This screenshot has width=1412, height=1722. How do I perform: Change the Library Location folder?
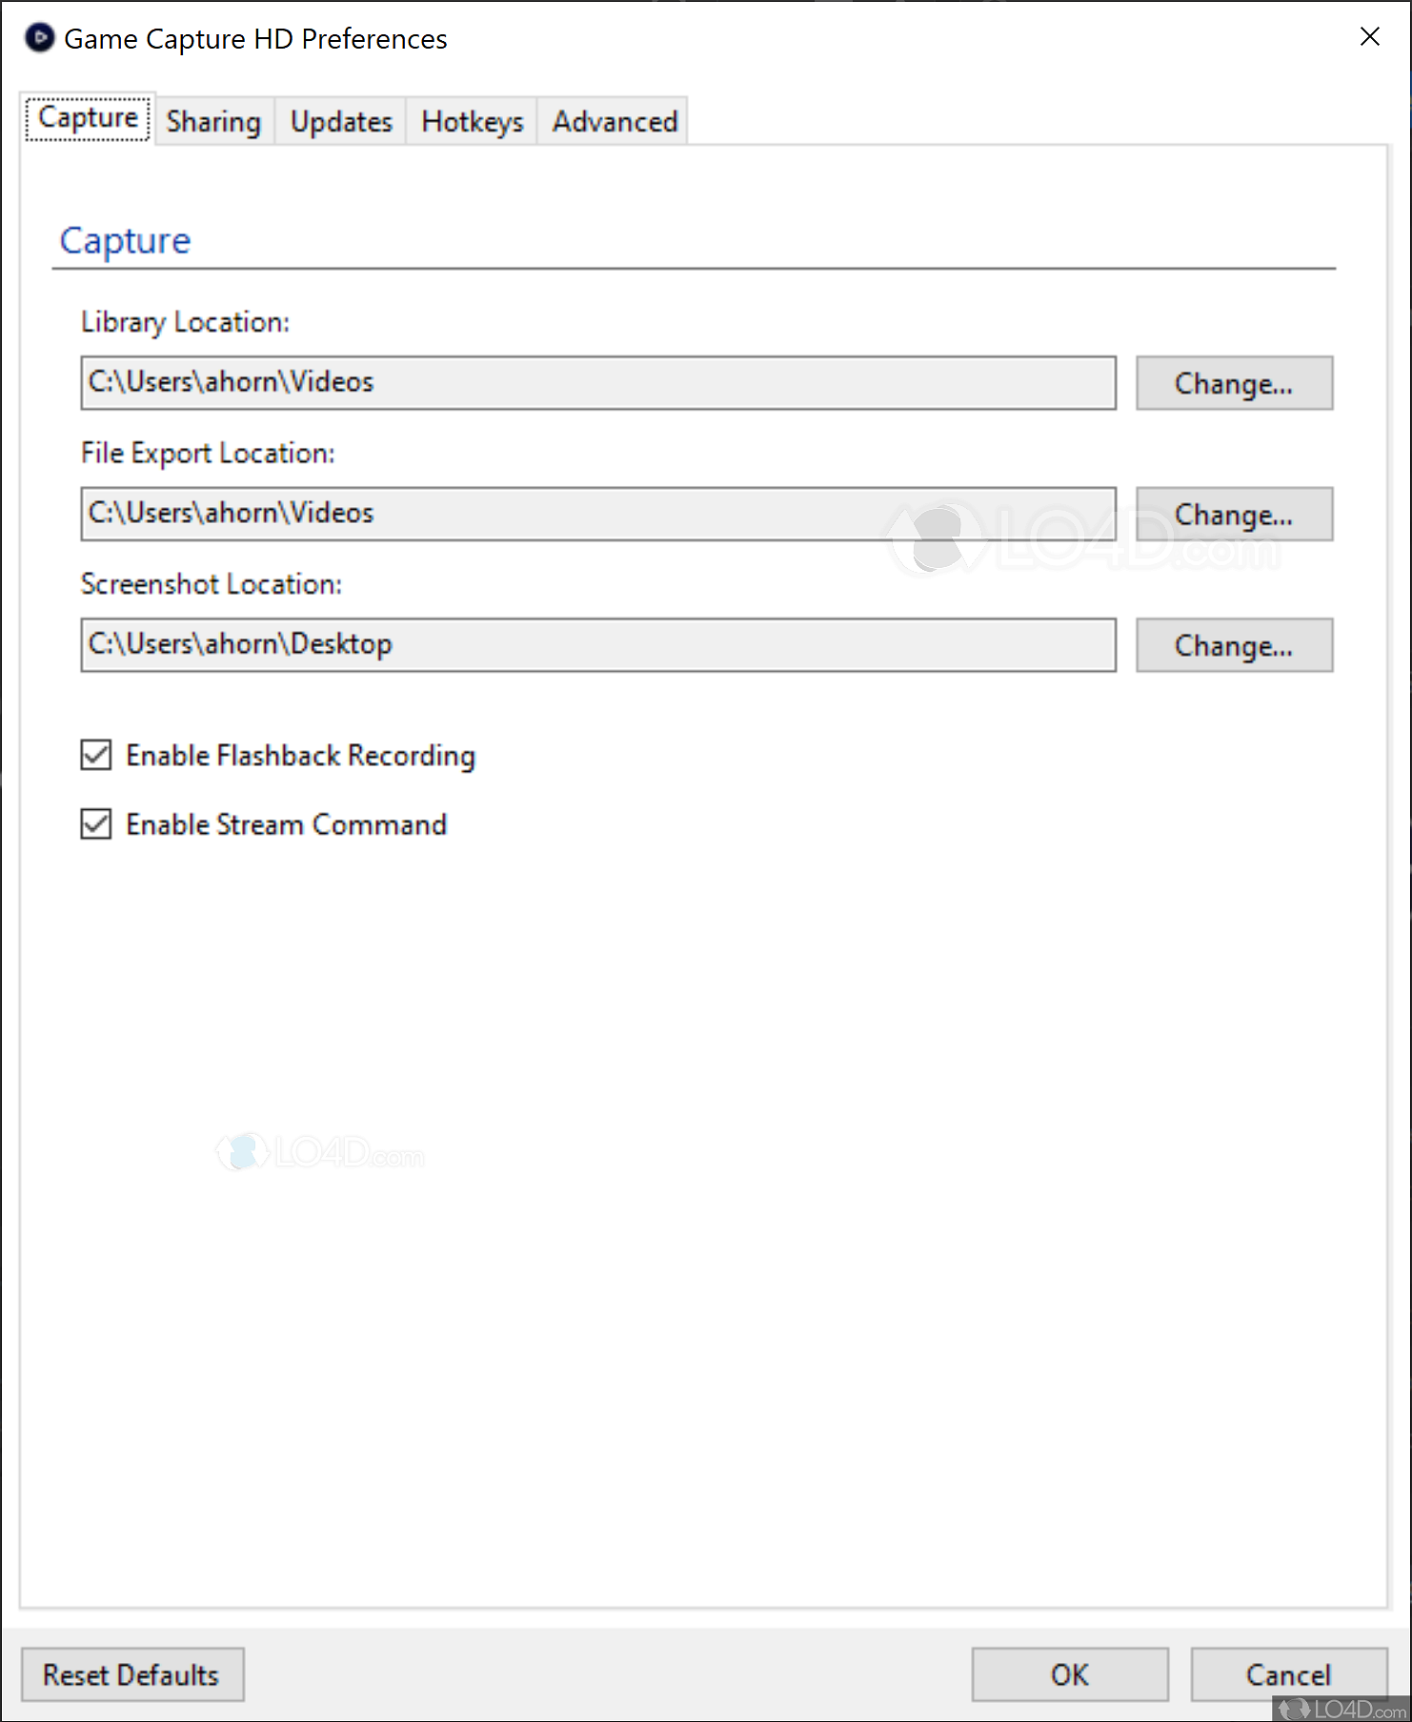[x=1234, y=383]
